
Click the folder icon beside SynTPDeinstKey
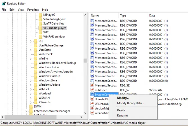click(40, 24)
